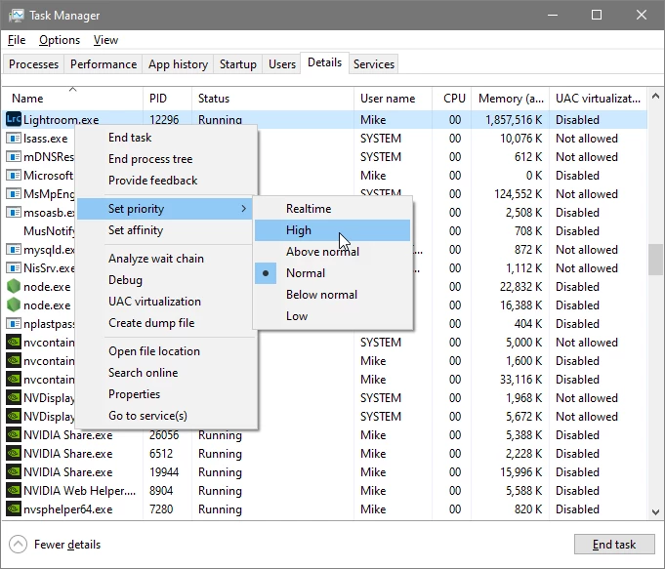This screenshot has width=665, height=569.
Task: Open the App history tab
Action: click(x=178, y=64)
